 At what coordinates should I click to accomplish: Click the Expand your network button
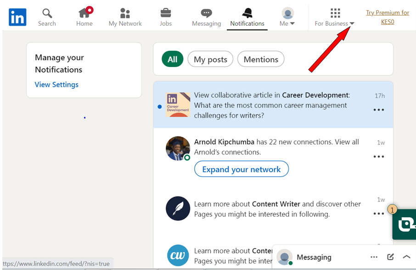tap(242, 169)
